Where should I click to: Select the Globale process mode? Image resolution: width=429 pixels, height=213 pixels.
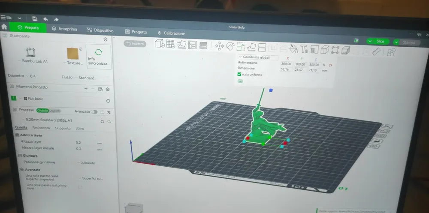[42, 111]
